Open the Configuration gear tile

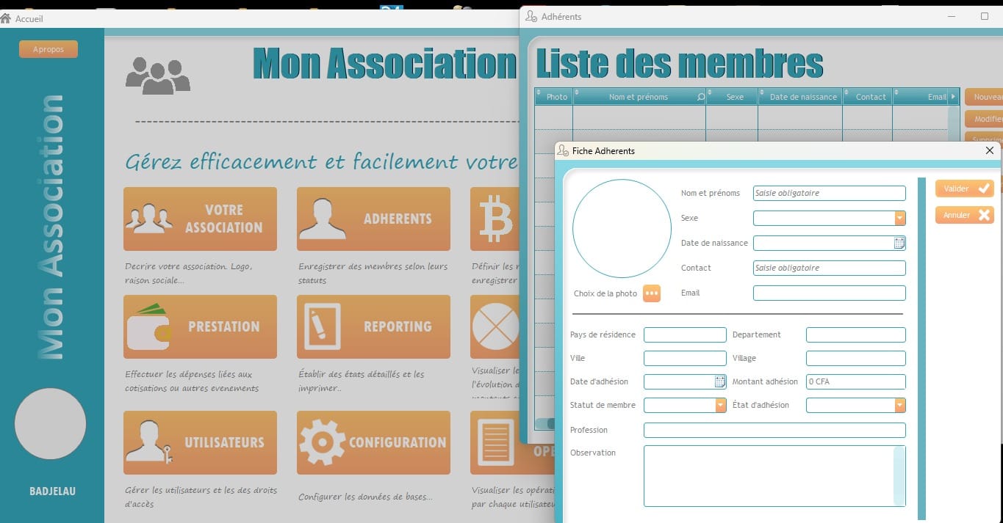(373, 442)
